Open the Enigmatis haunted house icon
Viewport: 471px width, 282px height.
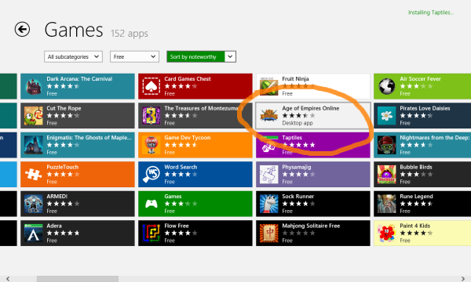pyautogui.click(x=33, y=145)
